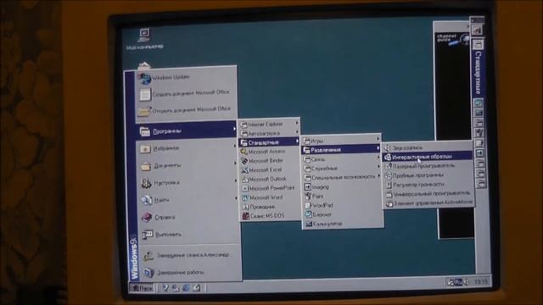Select the highlighted Развлечения folder
543x305 pixels.
[x=341, y=150]
